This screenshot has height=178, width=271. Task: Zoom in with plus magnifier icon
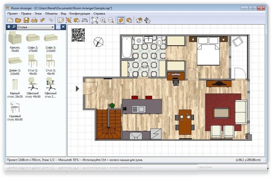103,20
